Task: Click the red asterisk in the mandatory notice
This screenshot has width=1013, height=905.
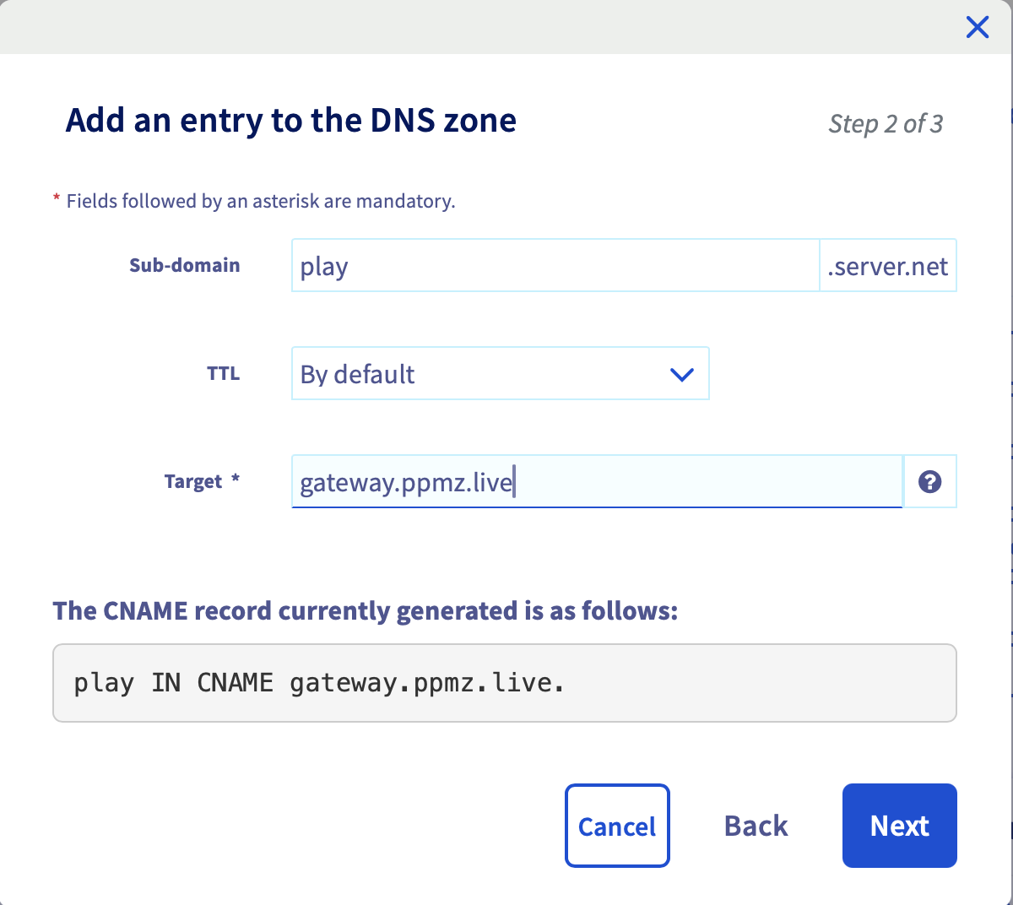Action: point(57,199)
